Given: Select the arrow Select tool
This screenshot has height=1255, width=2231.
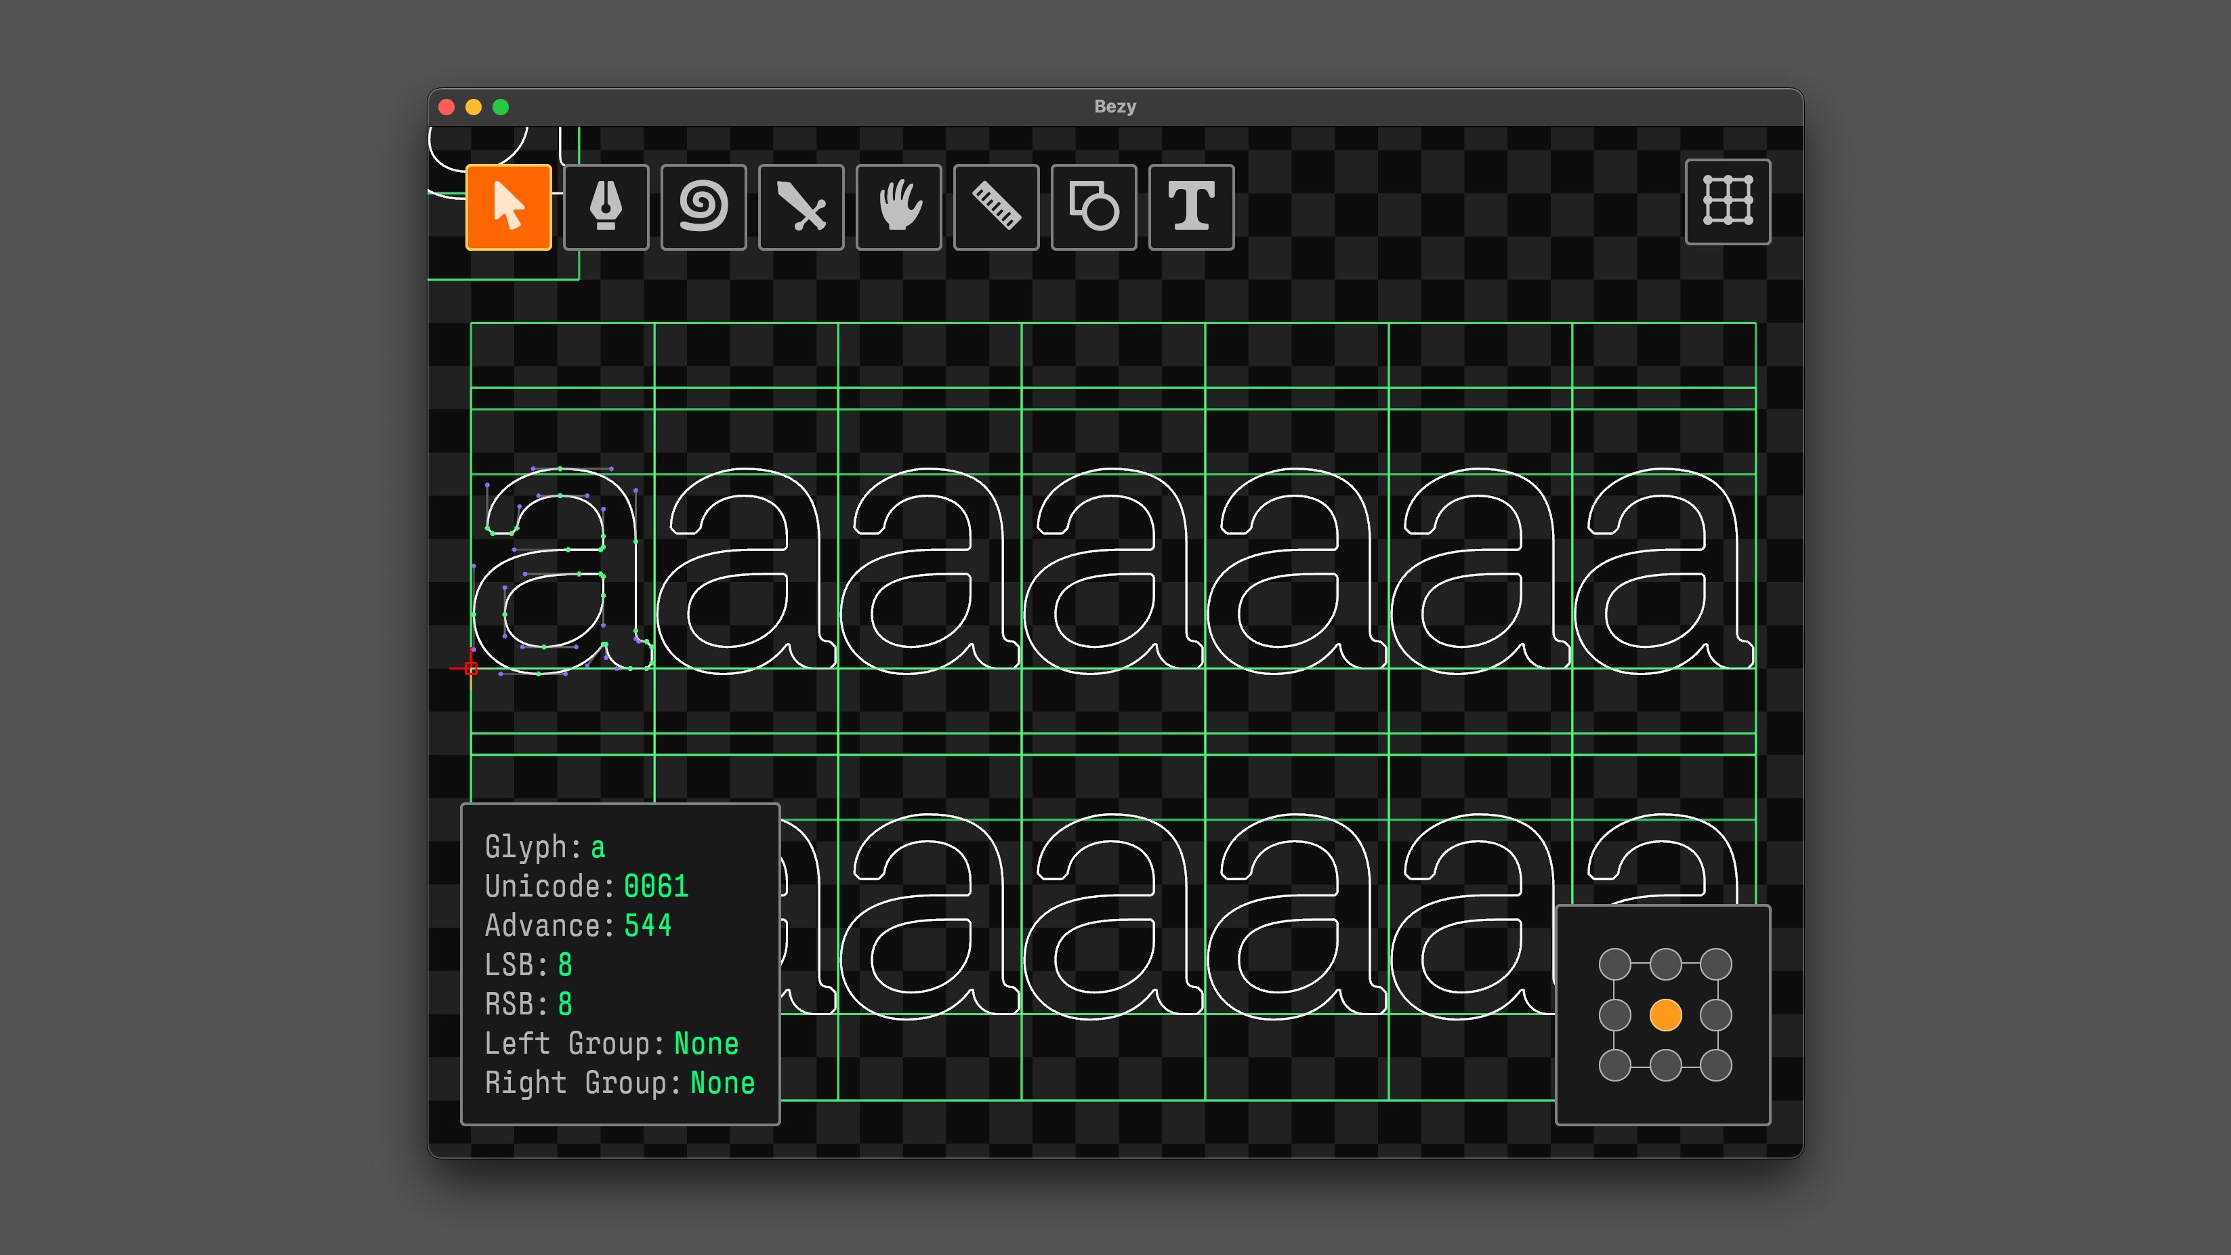Looking at the screenshot, I should click(x=508, y=207).
